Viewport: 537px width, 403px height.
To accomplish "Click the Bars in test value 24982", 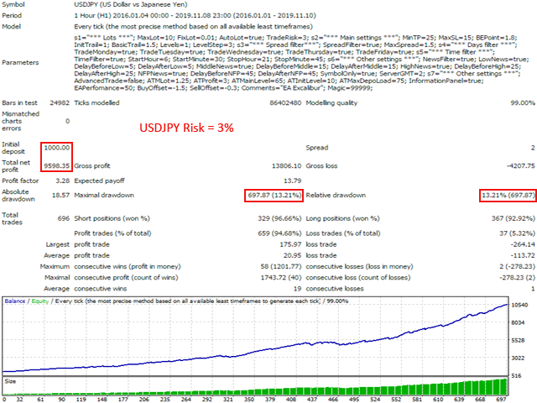I will (60, 102).
